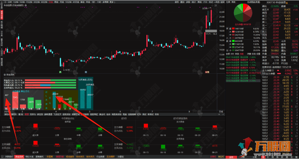Viewport: 299px width, 159px height.
Task: Expand the 日线 selector at chart bottom right
Action: 221,111
